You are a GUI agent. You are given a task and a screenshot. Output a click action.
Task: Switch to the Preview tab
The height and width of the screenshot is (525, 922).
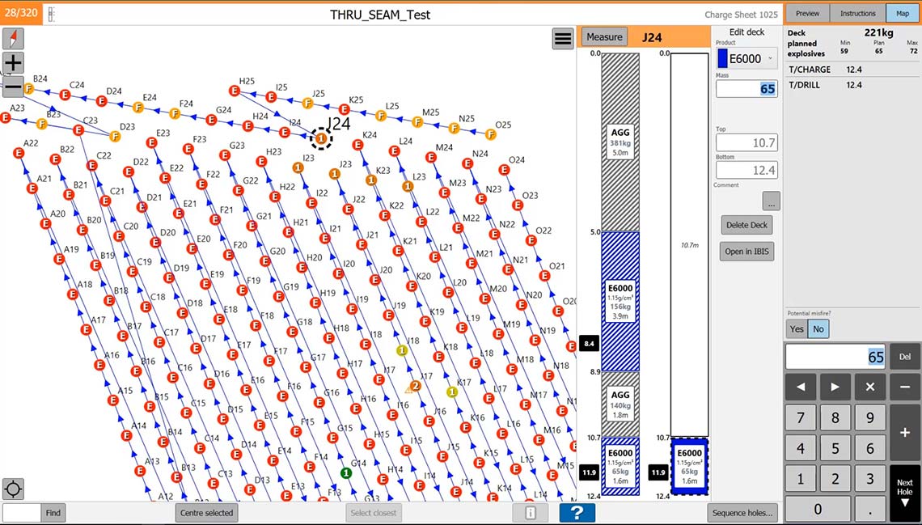(807, 13)
